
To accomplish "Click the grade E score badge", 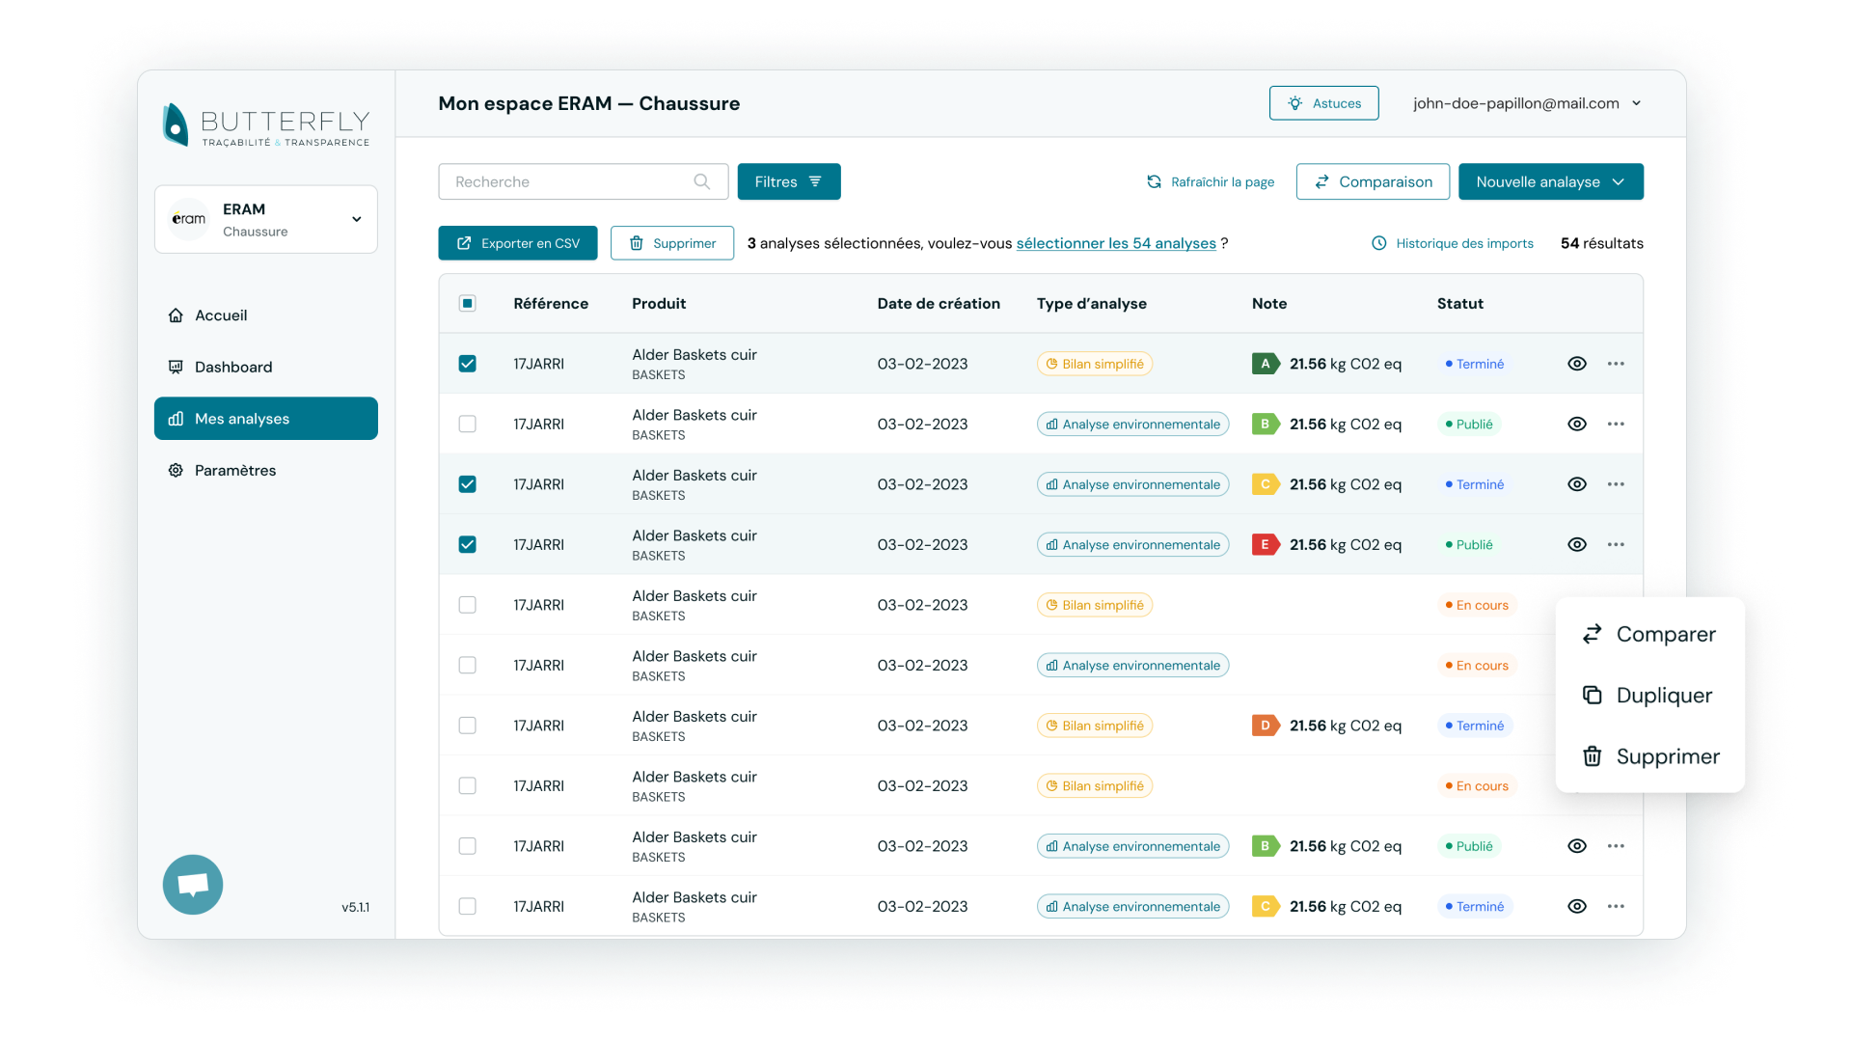I will (1266, 544).
